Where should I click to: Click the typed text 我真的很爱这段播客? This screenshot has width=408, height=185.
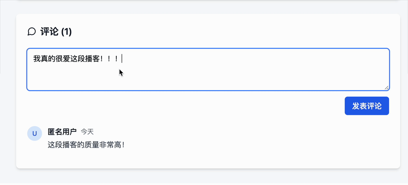pos(66,59)
